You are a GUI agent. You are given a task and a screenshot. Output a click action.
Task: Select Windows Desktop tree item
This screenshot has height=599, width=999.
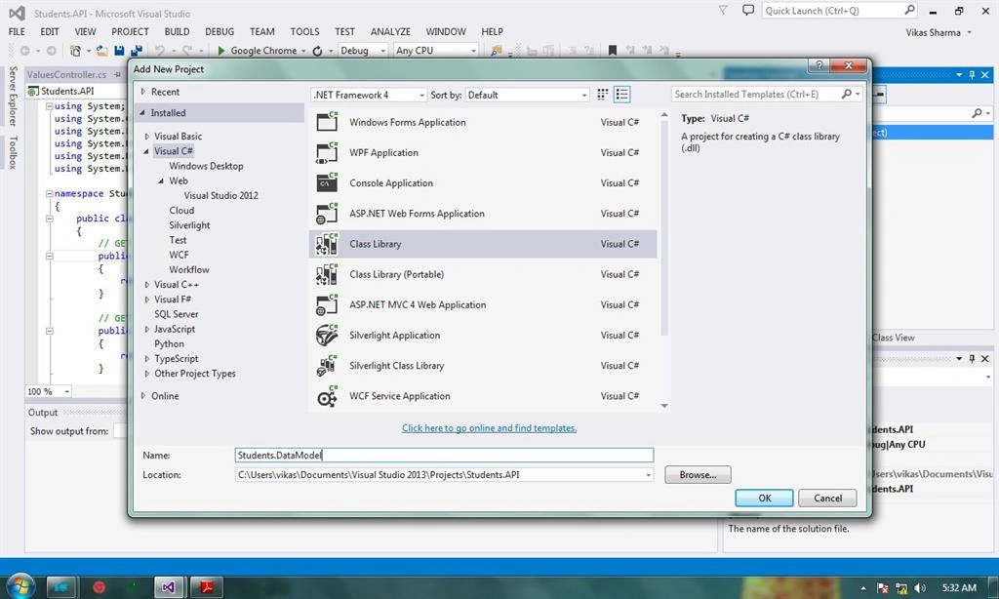(x=207, y=166)
